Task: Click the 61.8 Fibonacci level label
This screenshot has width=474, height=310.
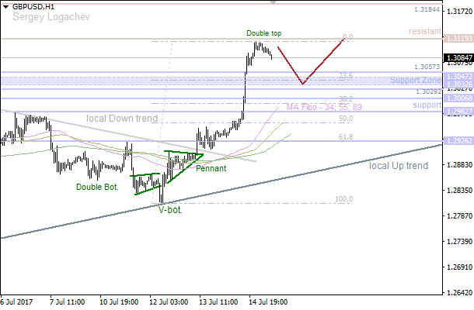Action: tap(346, 137)
